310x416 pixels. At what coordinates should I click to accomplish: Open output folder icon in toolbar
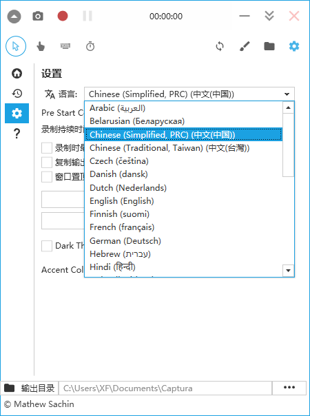pyautogui.click(x=269, y=46)
